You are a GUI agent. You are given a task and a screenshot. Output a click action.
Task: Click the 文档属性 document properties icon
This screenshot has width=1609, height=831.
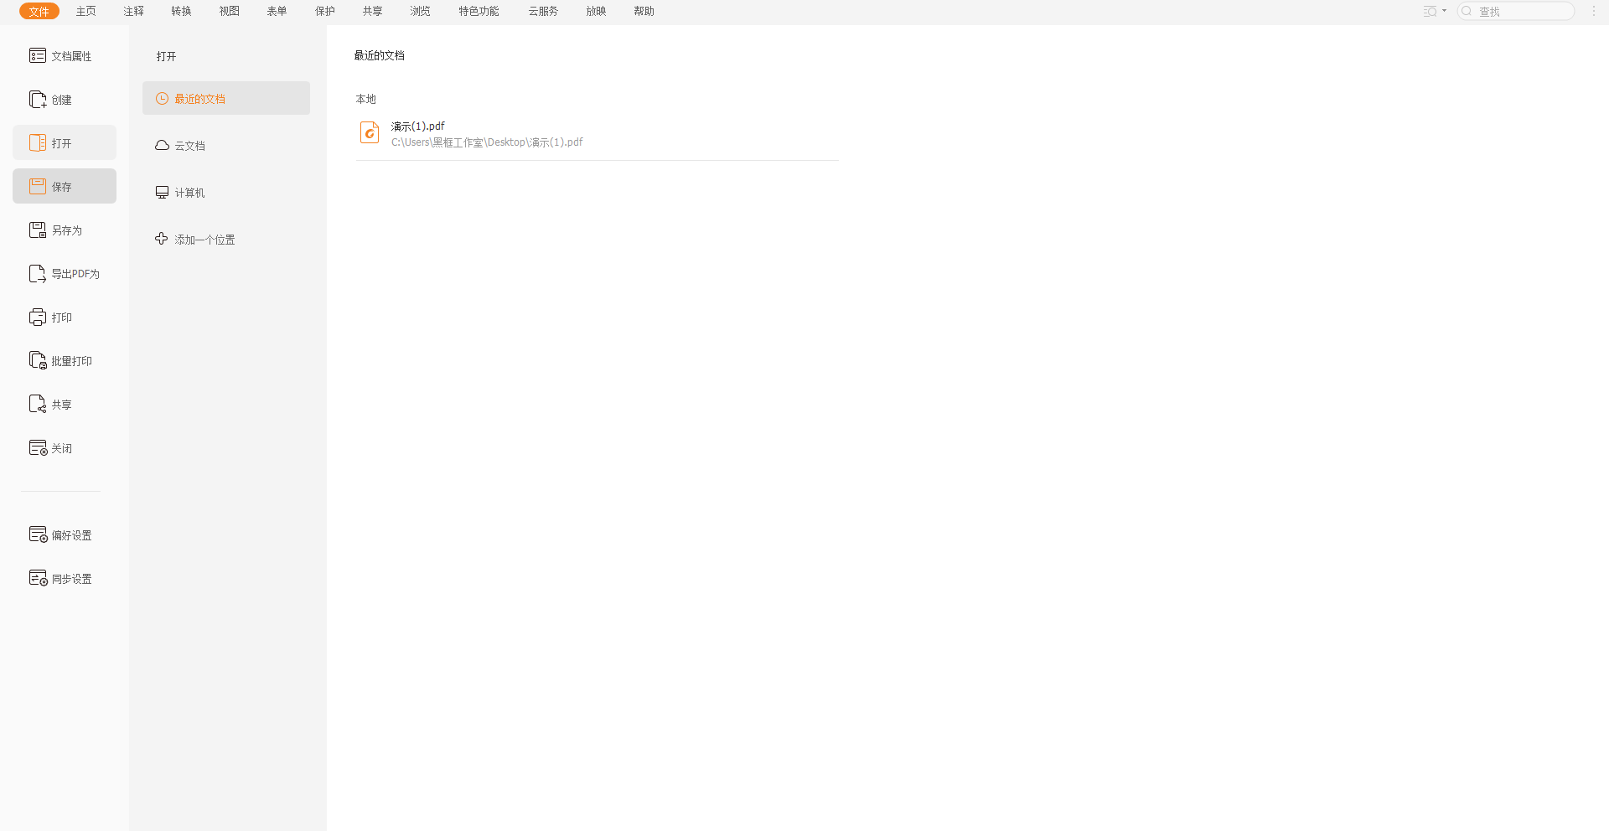coord(38,55)
